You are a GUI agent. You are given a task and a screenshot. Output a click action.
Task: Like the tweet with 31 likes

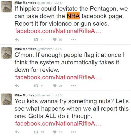tap(55, 132)
